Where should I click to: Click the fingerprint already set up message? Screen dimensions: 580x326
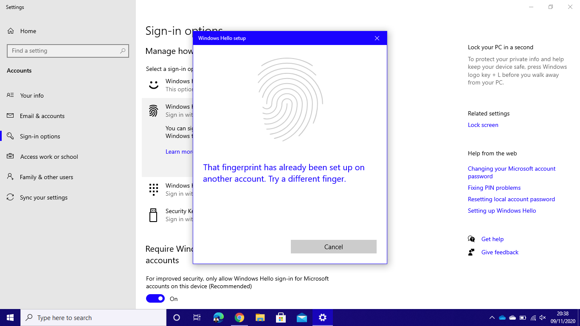tap(284, 173)
